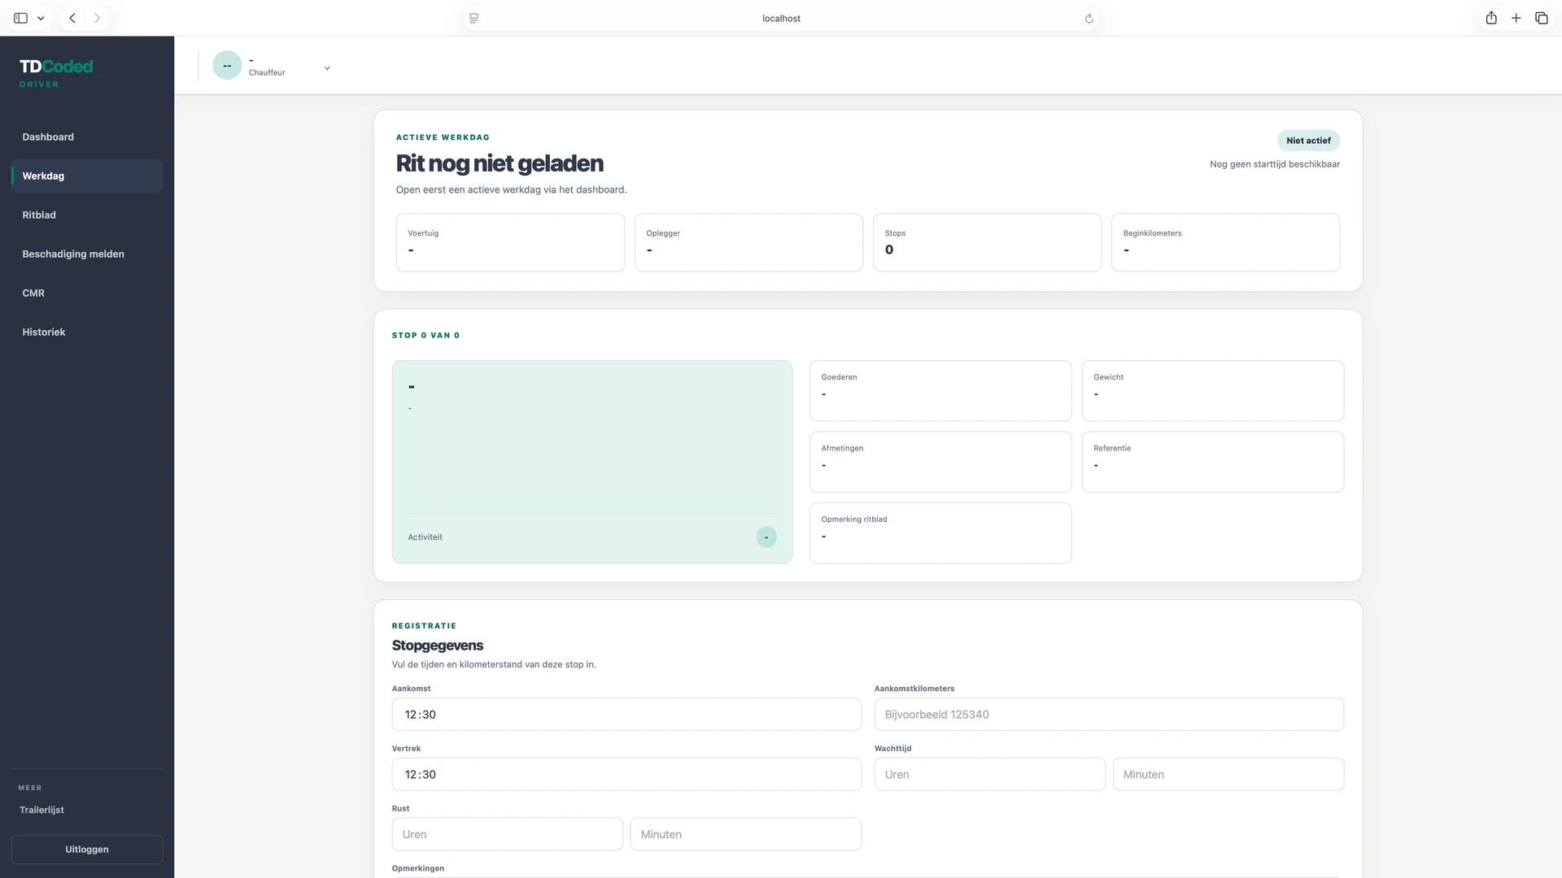Click the Uitloggen button

[x=87, y=849]
